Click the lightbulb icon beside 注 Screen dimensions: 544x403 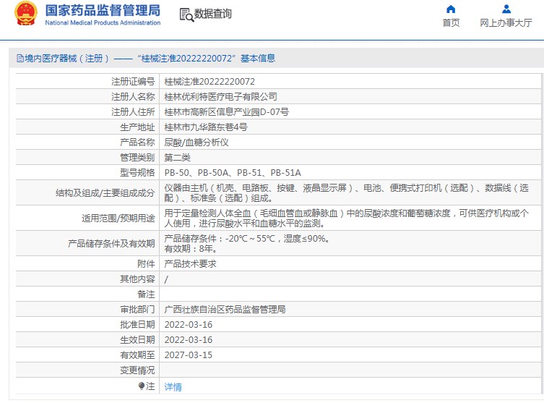(x=141, y=386)
